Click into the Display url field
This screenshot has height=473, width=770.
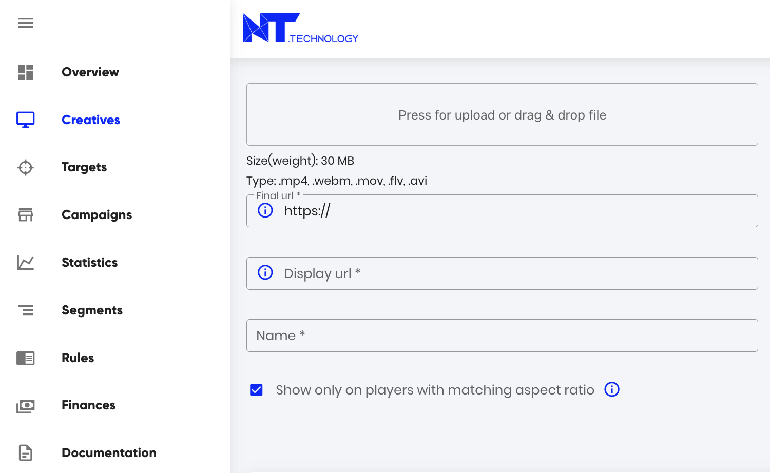(513, 273)
